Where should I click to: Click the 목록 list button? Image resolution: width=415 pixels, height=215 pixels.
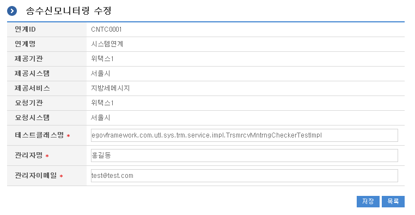pyautogui.click(x=393, y=201)
